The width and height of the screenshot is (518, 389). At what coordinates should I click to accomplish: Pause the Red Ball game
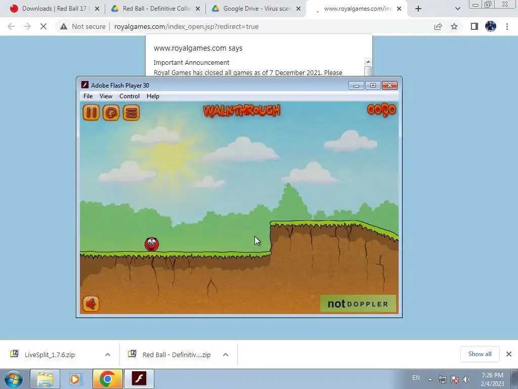[91, 112]
